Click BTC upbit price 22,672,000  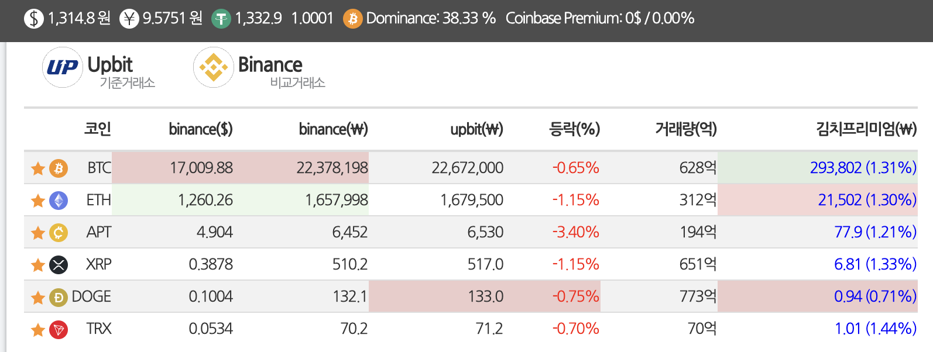coord(468,168)
